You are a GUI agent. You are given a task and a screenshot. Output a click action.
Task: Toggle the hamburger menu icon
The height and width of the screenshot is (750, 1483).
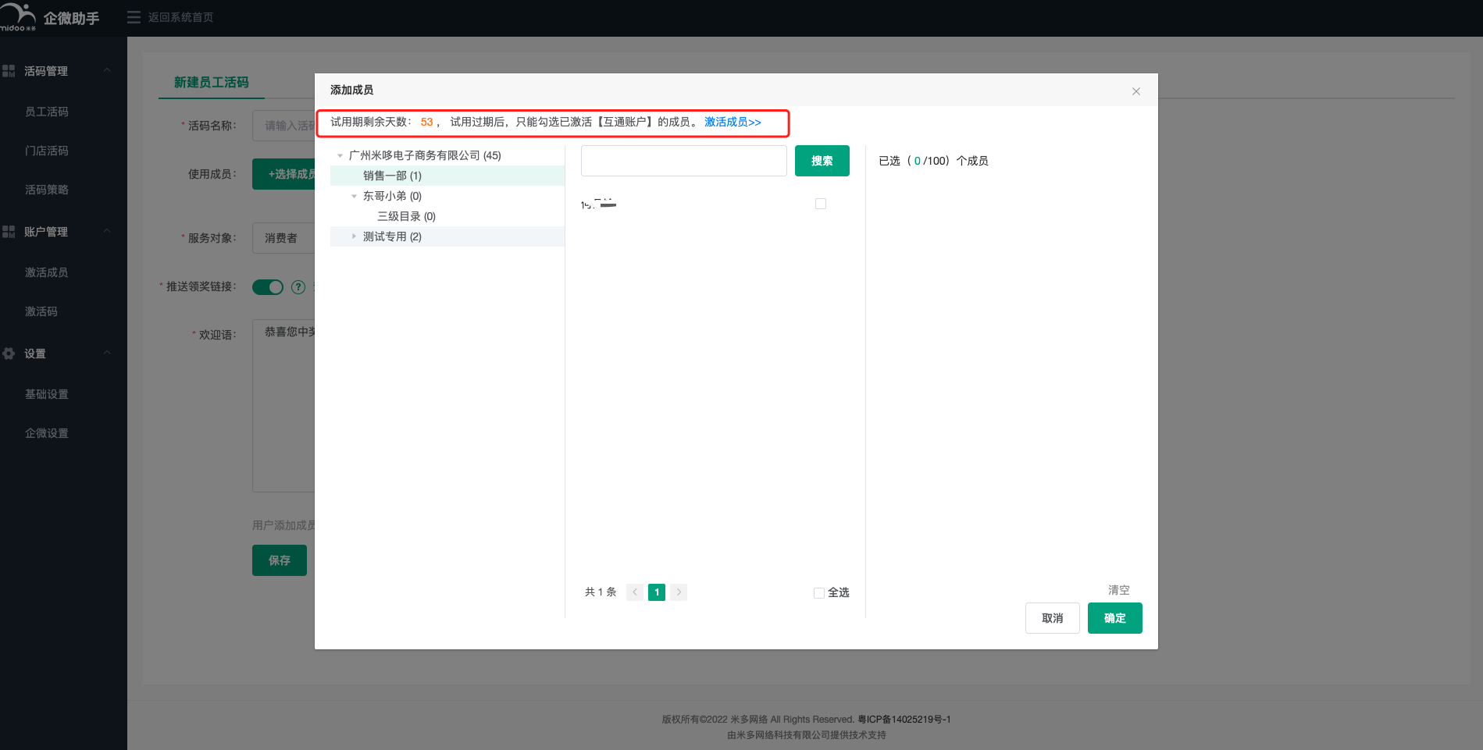pyautogui.click(x=134, y=17)
